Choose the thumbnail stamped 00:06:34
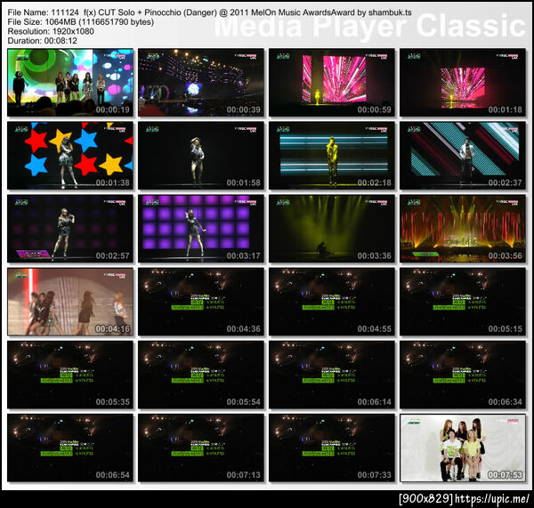Image resolution: width=534 pixels, height=508 pixels. (463, 375)
